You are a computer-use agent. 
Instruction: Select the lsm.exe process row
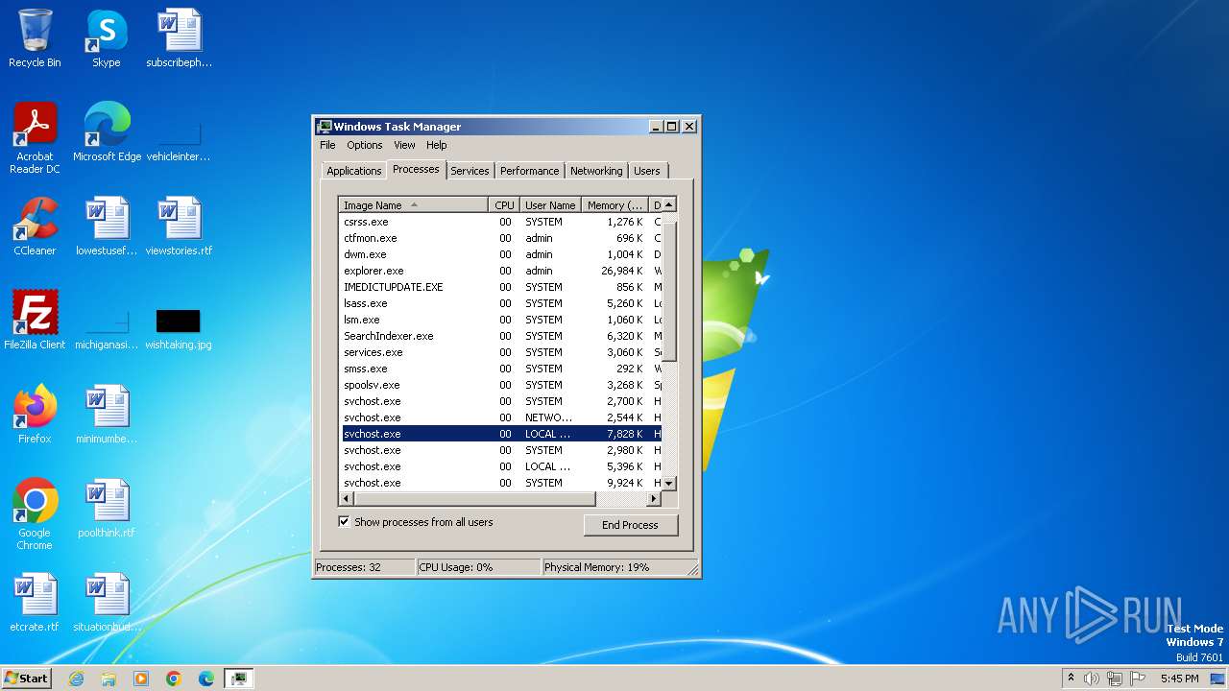(500, 320)
